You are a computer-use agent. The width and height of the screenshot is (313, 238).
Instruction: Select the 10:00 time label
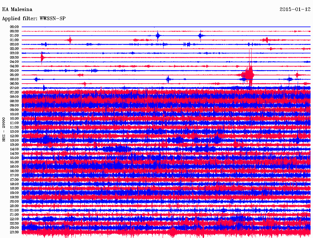click(x=14, y=114)
